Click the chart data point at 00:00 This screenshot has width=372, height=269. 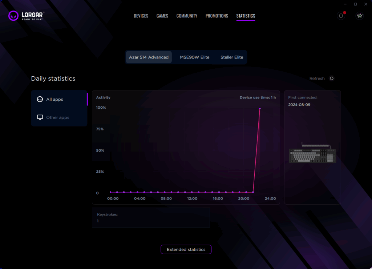click(110, 192)
